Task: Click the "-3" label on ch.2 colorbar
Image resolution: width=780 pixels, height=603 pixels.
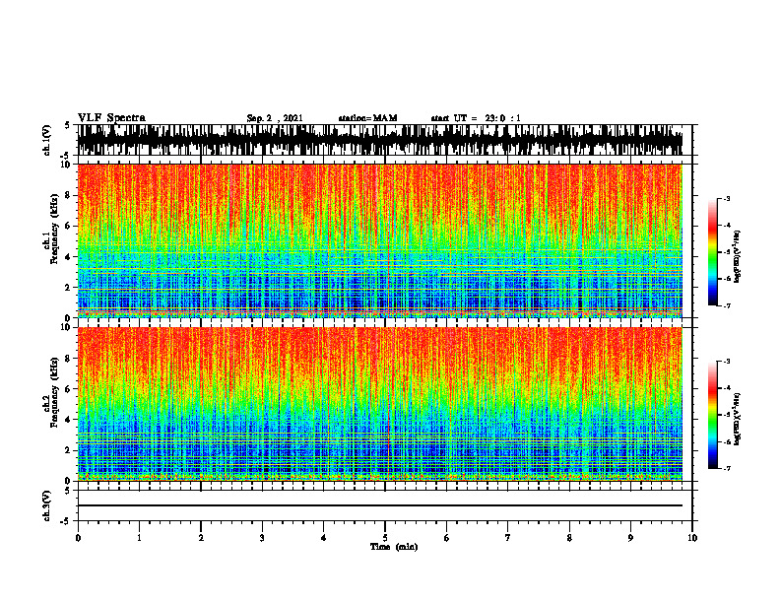Action: point(727,362)
